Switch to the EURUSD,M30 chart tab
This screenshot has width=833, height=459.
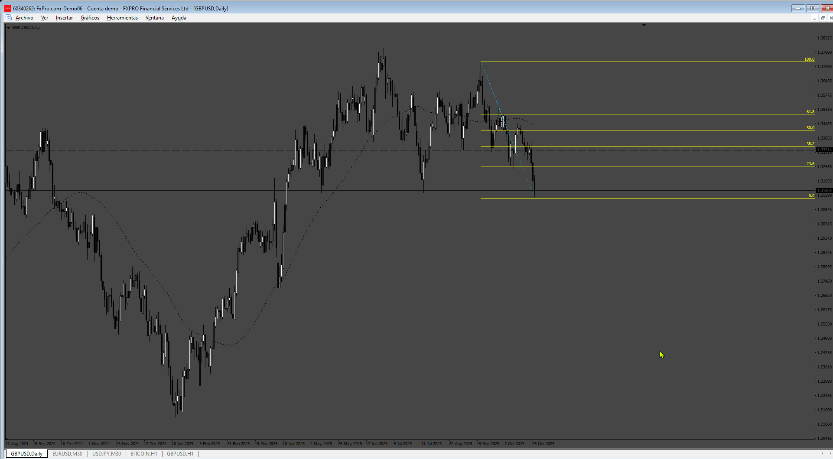67,454
